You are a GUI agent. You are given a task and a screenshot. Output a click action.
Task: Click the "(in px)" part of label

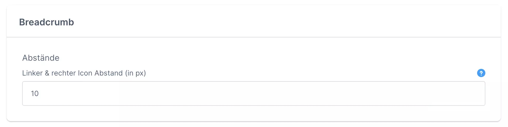[x=136, y=73]
